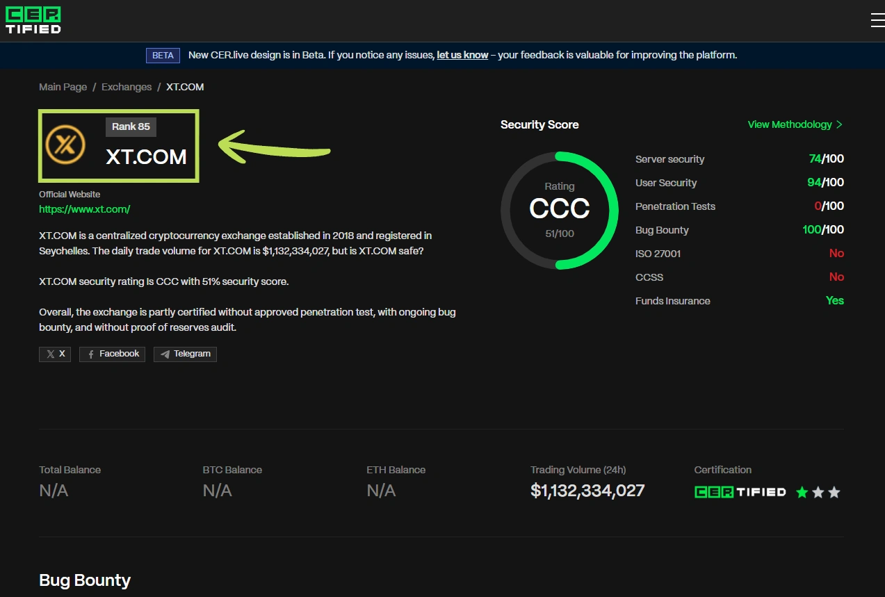Click the Official Website label
Viewport: 885px width, 597px height.
click(70, 195)
